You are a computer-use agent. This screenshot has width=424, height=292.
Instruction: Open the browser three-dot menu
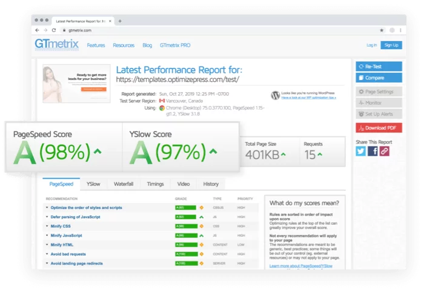(x=400, y=30)
